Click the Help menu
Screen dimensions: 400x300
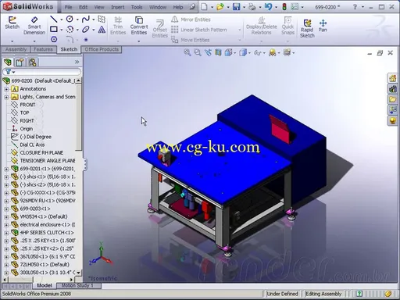[178, 7]
